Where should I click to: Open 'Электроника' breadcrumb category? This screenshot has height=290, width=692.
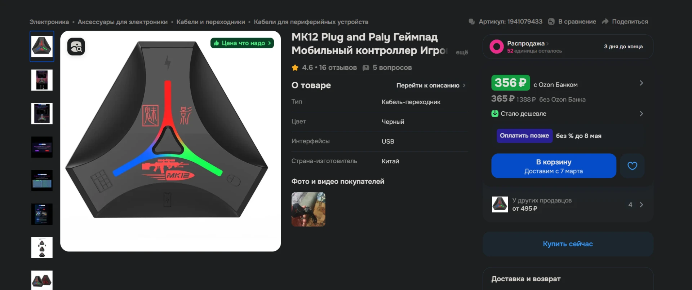(49, 22)
